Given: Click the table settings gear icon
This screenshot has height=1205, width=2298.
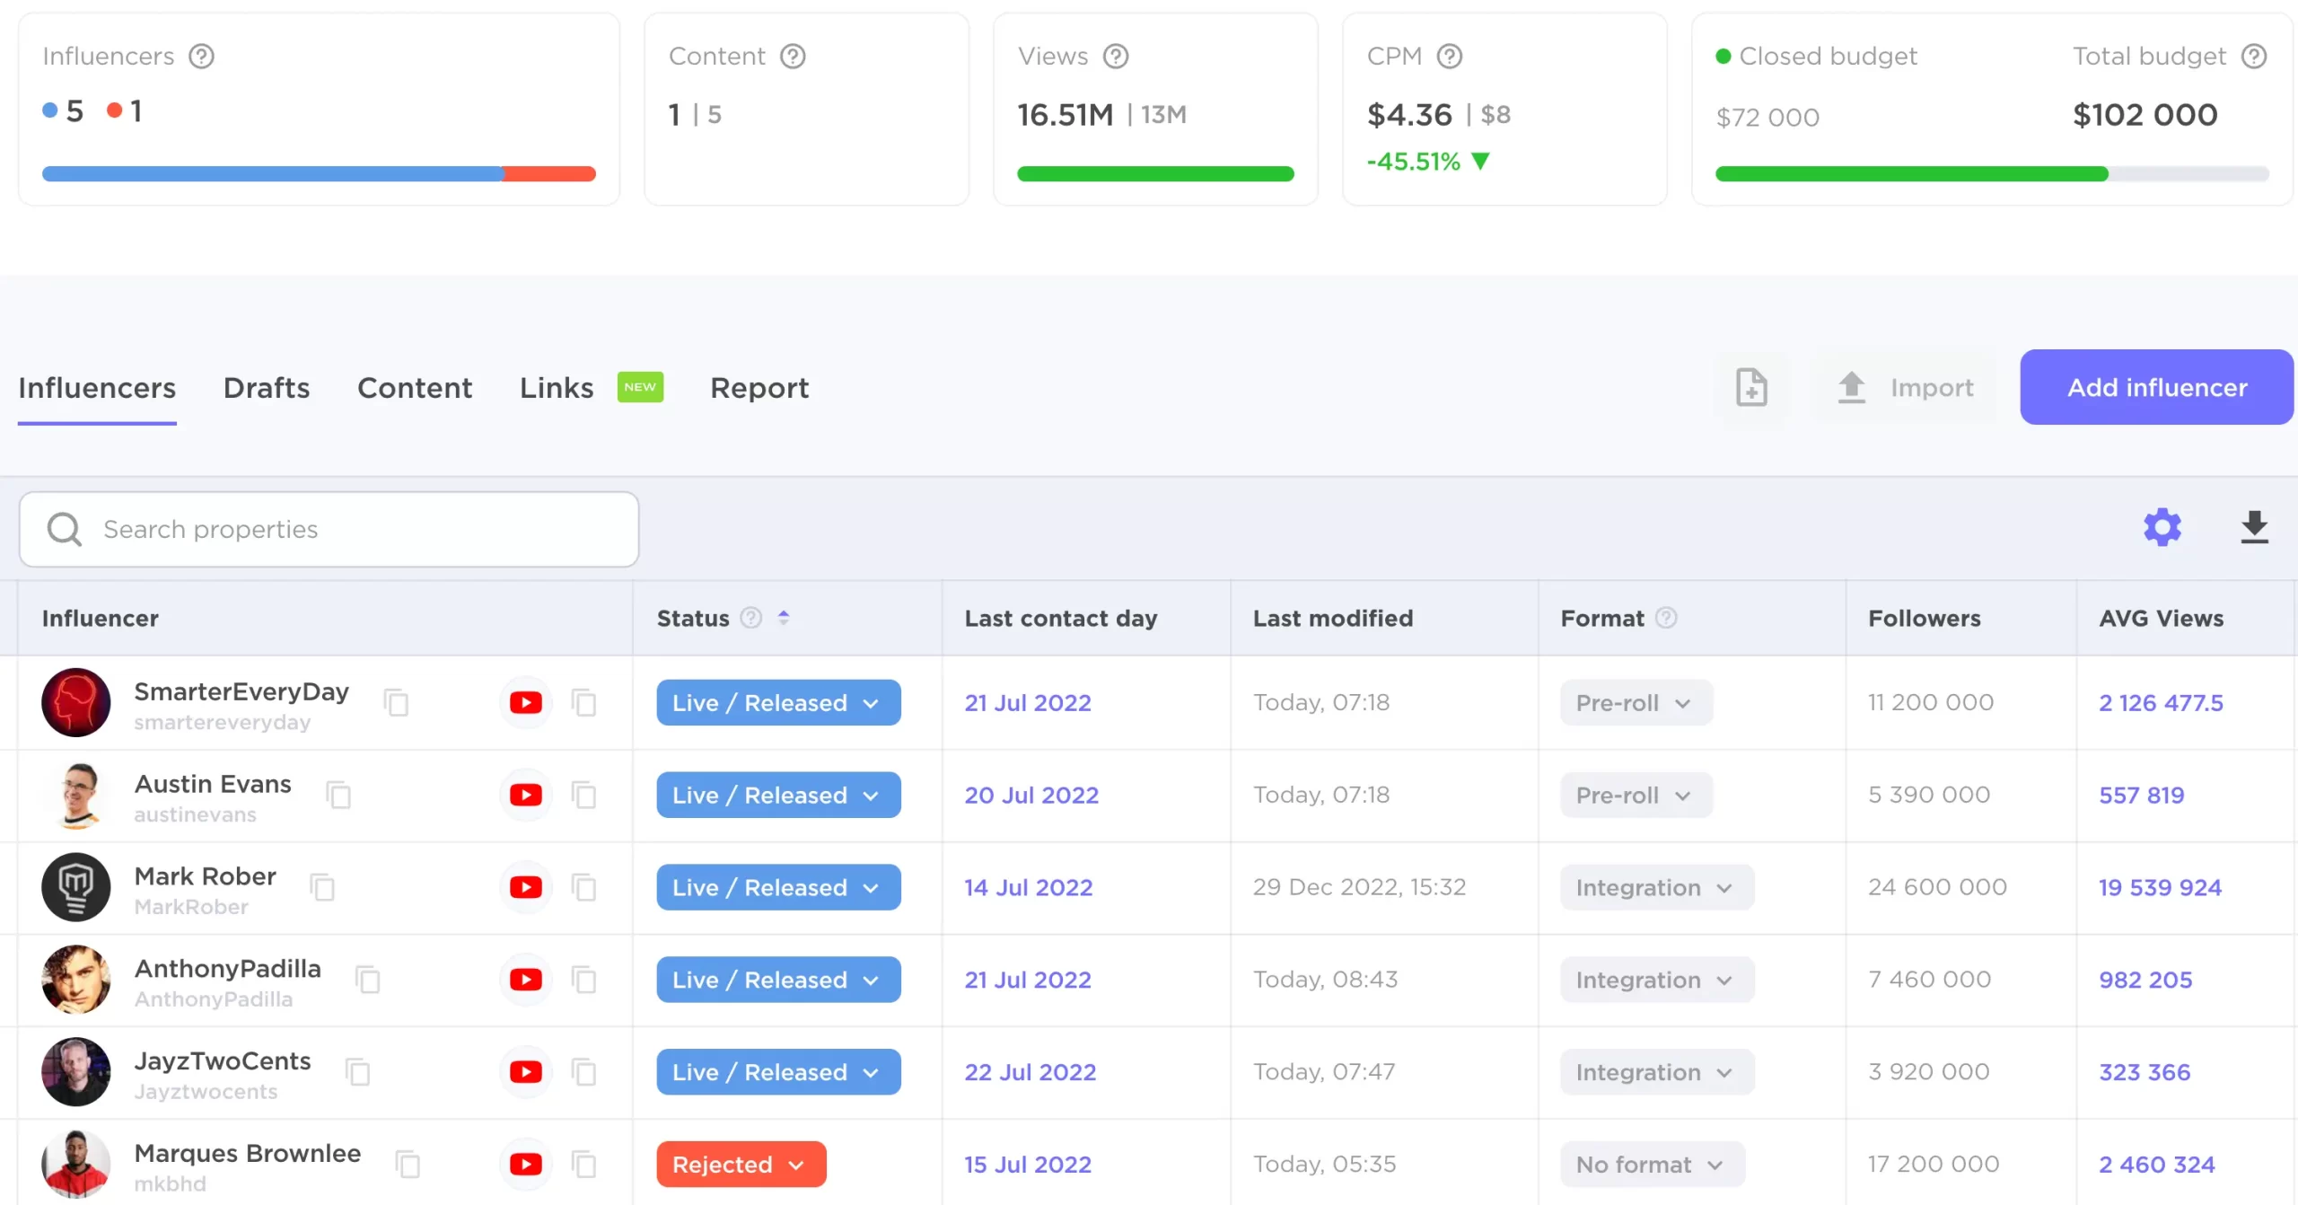Looking at the screenshot, I should pos(2162,527).
